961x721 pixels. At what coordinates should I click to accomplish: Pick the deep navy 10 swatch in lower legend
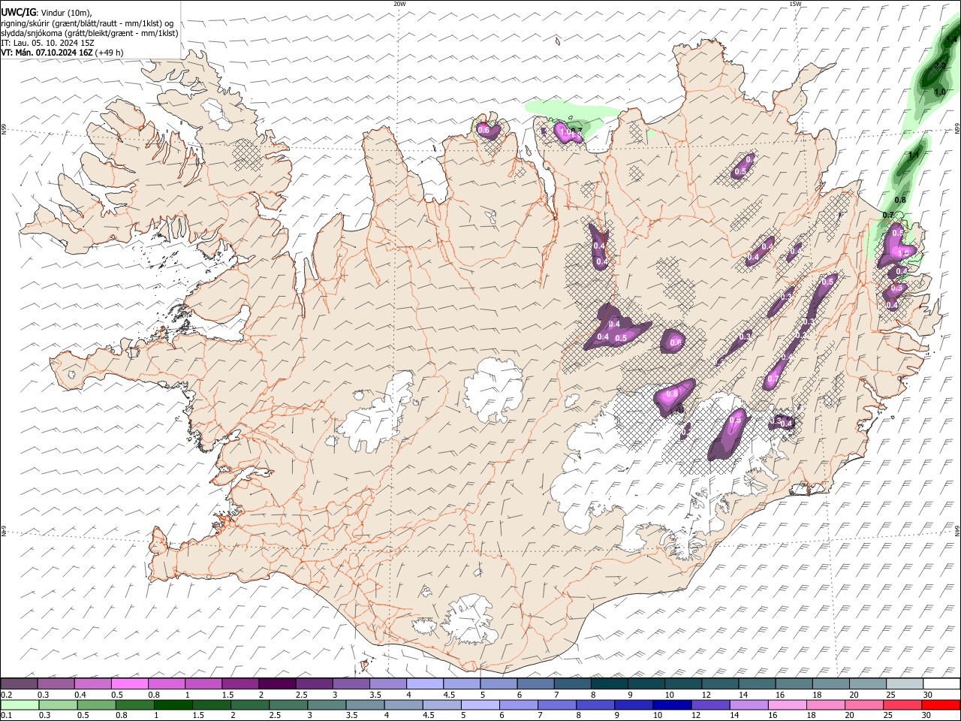672,704
